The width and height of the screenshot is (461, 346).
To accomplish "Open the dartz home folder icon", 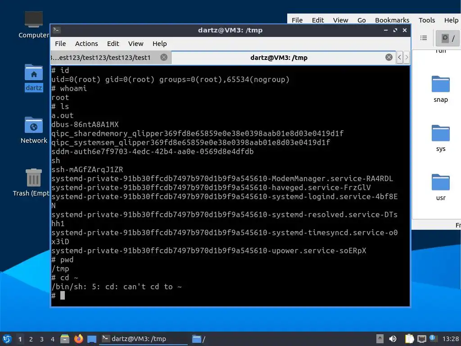I will [33, 77].
